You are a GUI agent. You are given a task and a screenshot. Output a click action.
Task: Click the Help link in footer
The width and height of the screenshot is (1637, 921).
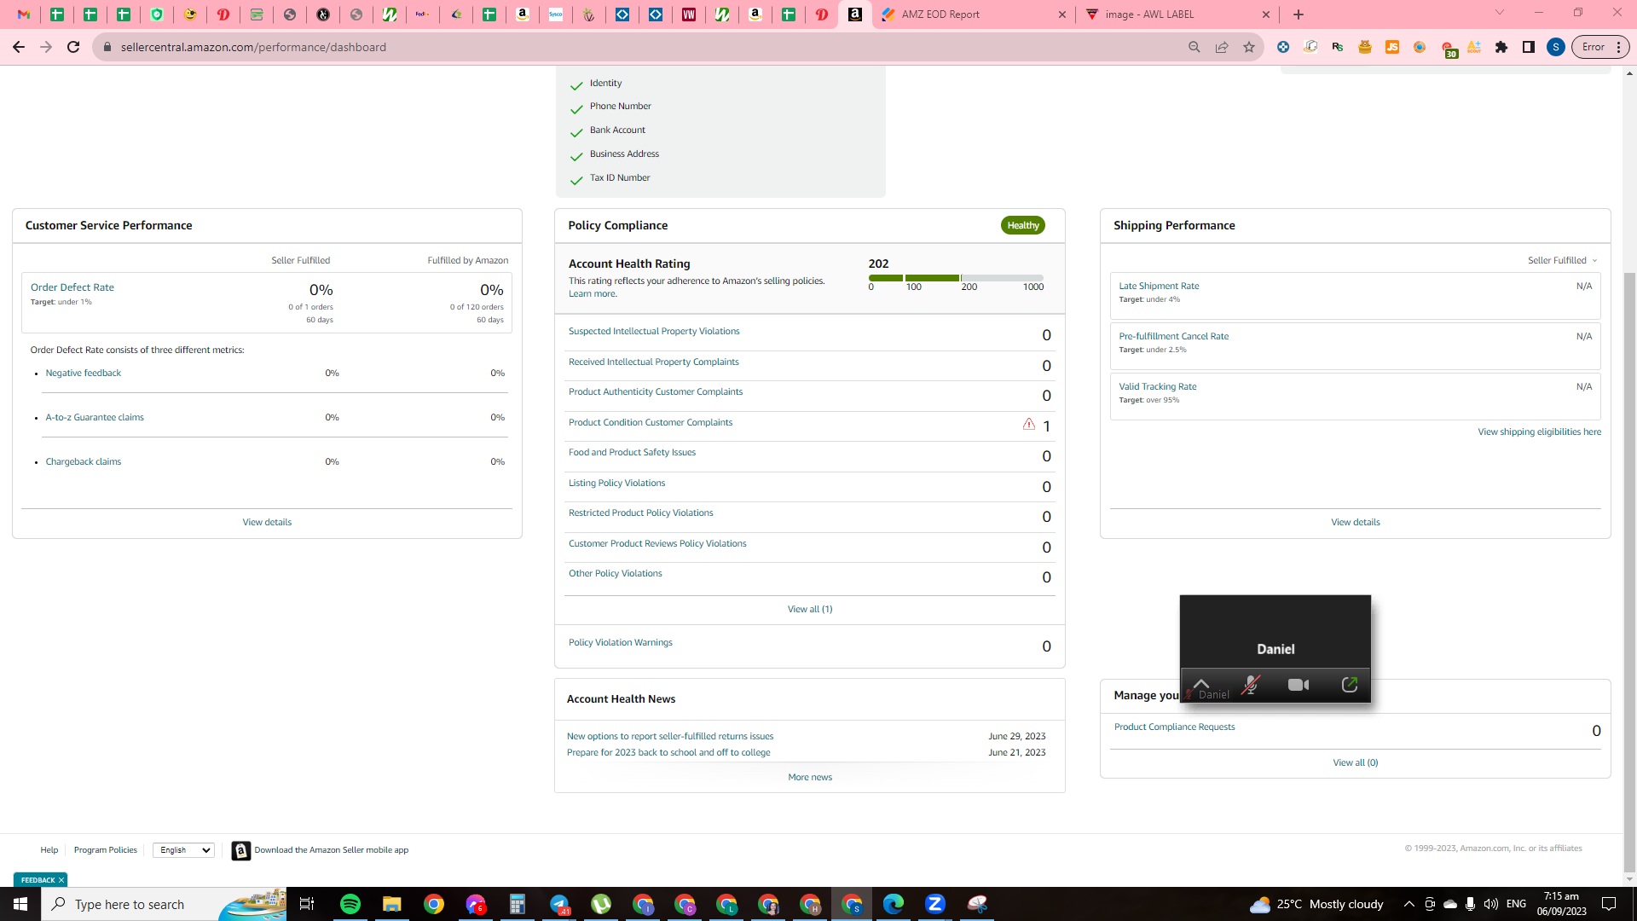pyautogui.click(x=49, y=850)
